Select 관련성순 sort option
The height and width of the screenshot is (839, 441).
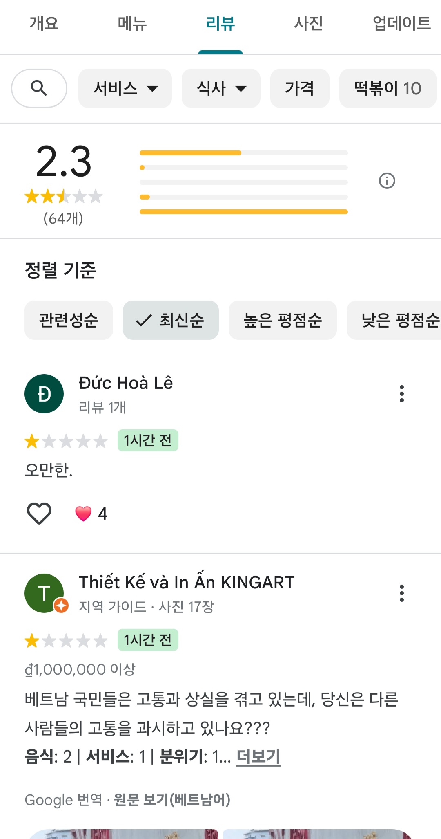(x=69, y=320)
